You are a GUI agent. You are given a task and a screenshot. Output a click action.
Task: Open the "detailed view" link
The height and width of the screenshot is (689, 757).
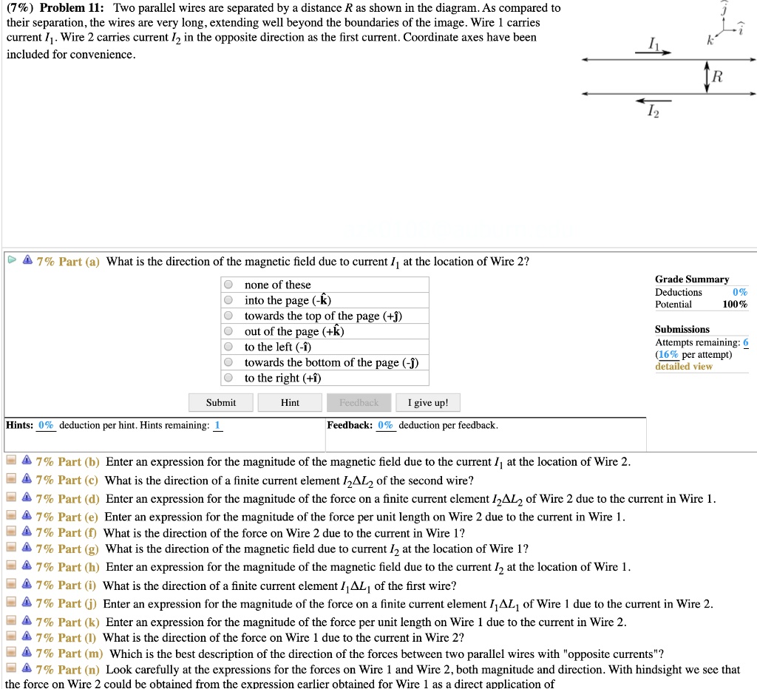point(683,366)
